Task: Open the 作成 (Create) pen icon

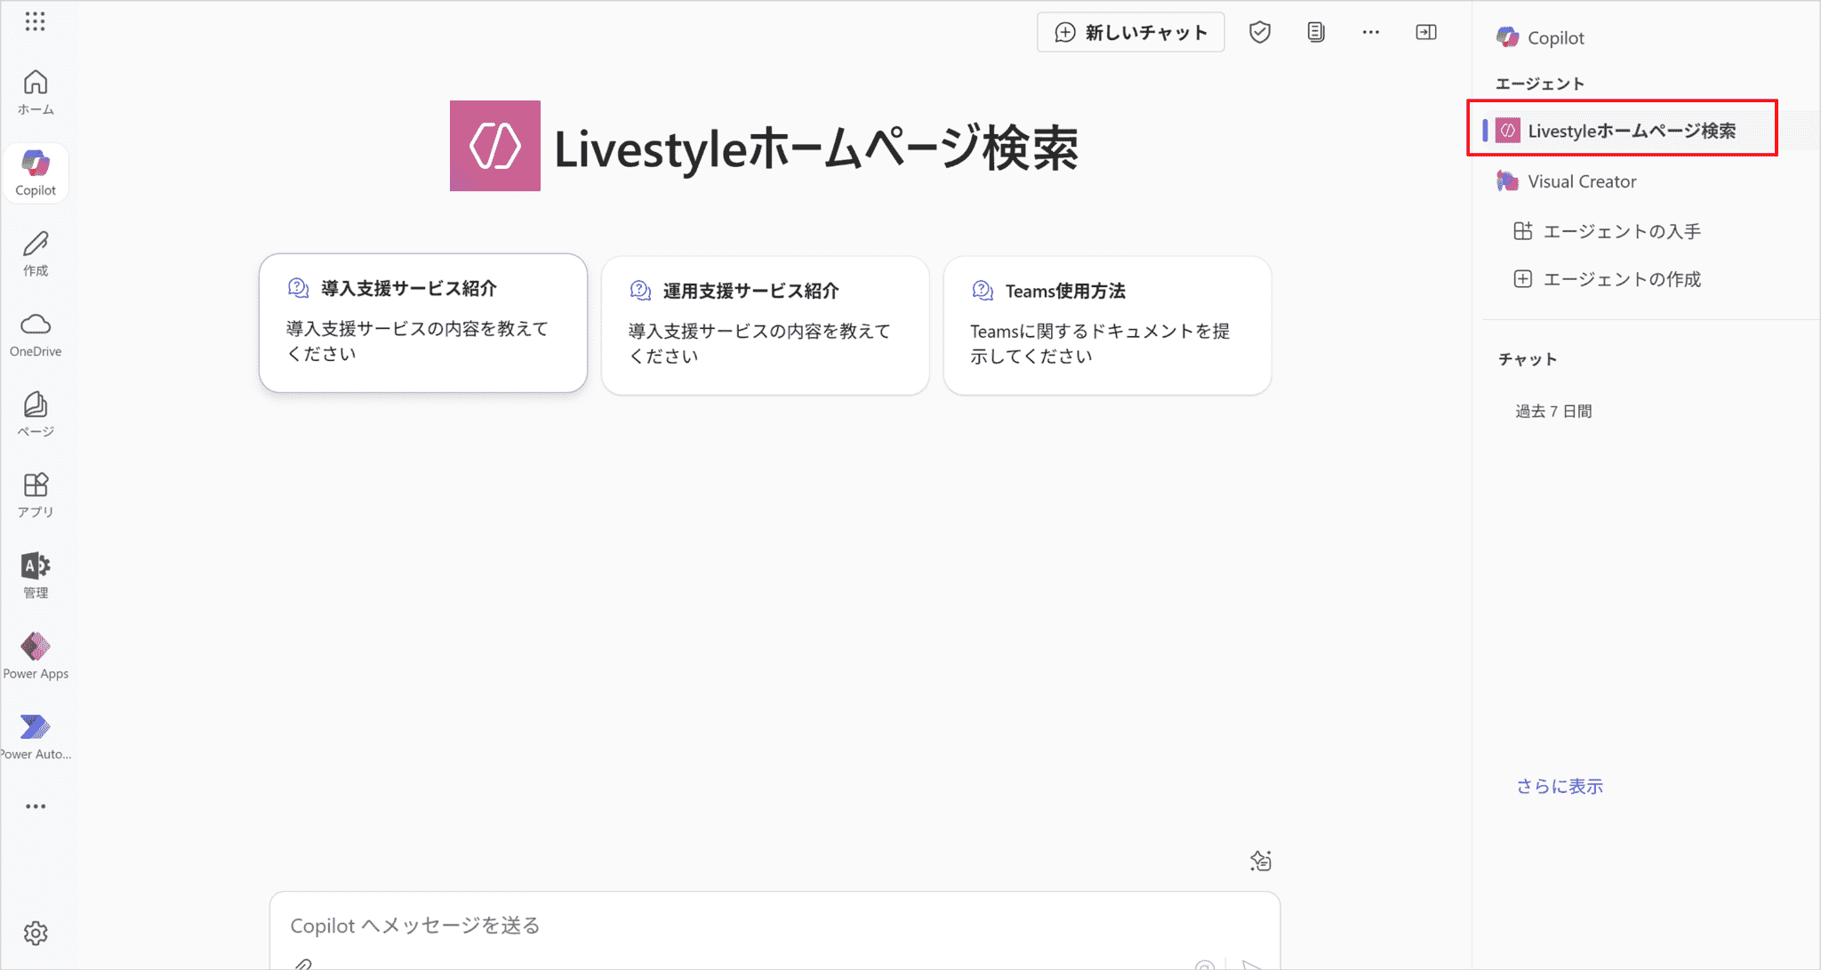Action: pyautogui.click(x=36, y=253)
